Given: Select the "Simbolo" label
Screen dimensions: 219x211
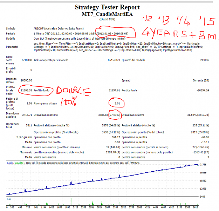Looking at the screenshot, I should 11,28.
